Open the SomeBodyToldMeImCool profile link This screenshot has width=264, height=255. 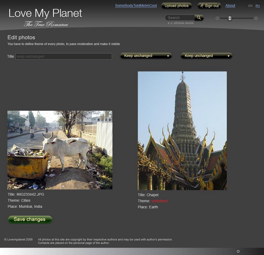136,6
